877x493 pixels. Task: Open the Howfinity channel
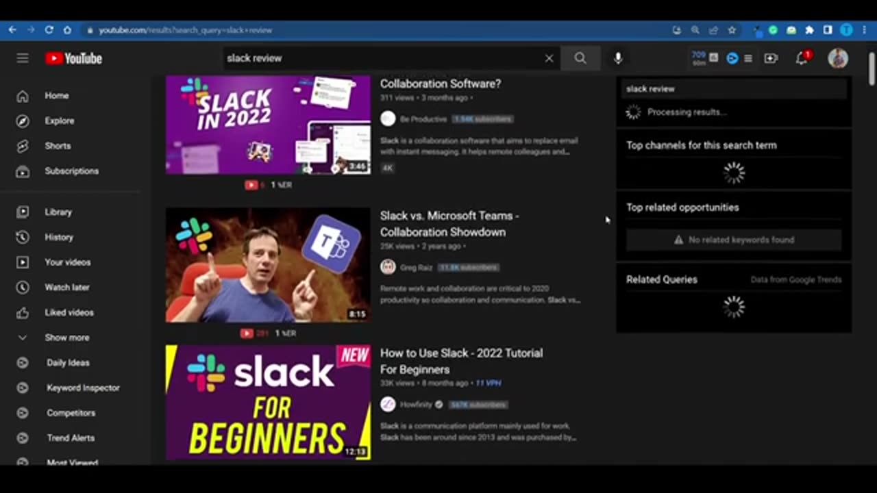(x=416, y=405)
